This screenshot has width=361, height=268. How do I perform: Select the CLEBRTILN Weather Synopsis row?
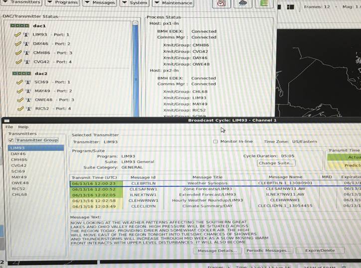point(215,183)
